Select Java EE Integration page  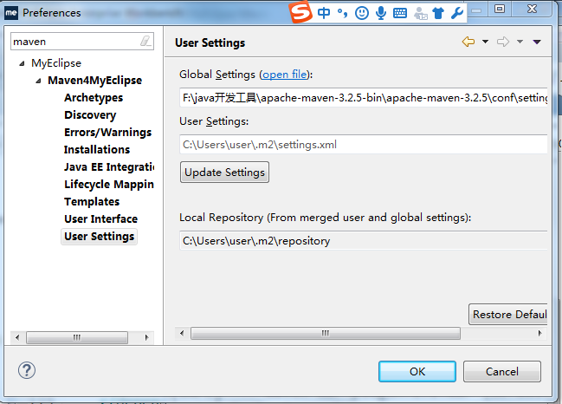click(109, 166)
